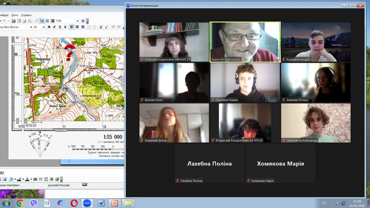Toggle bold formatting (Ж) in PowerPoint
The height and width of the screenshot is (208, 370).
50,27
